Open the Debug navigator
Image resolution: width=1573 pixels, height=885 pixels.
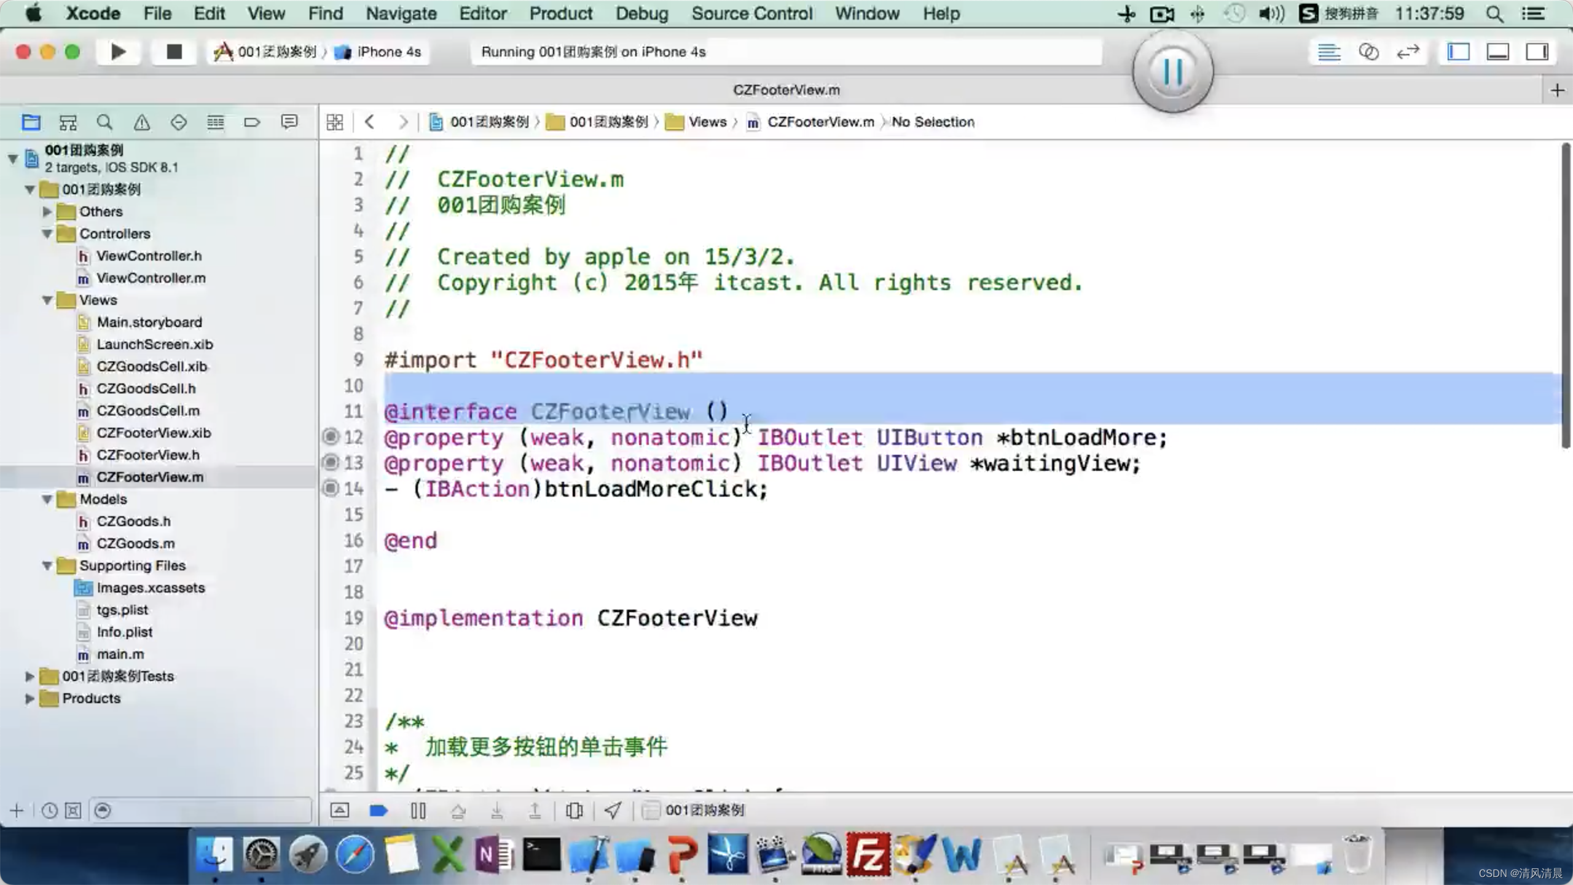pos(215,122)
